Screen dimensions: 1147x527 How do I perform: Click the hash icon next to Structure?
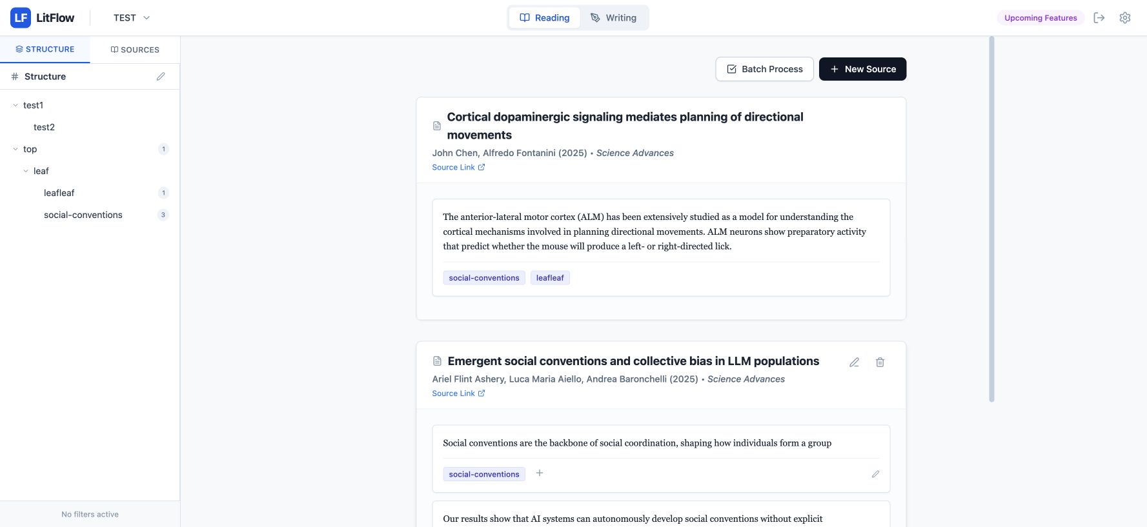[x=15, y=76]
